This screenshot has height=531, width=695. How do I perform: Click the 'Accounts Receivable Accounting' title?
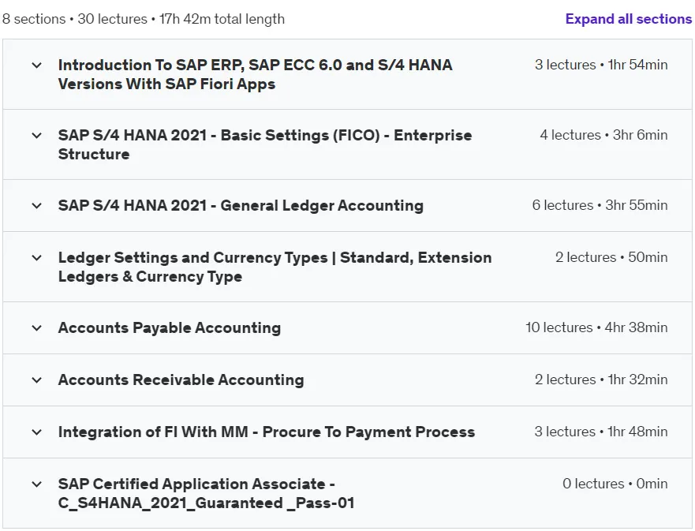181,380
